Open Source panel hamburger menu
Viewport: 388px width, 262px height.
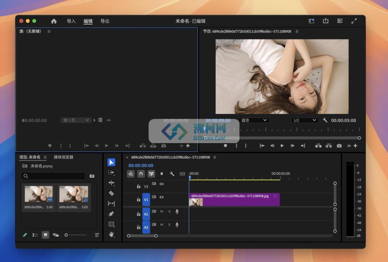point(49,31)
